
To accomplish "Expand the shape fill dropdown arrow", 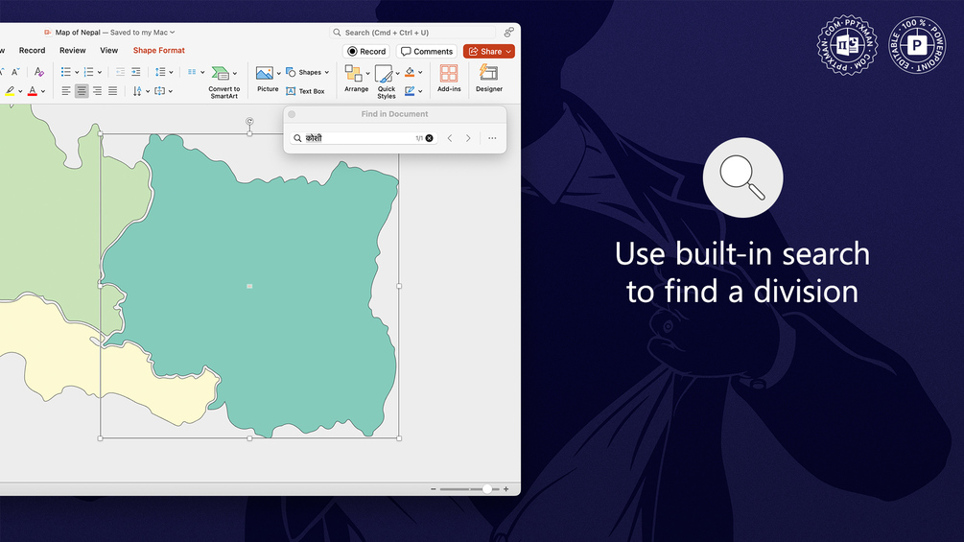I will click(420, 73).
